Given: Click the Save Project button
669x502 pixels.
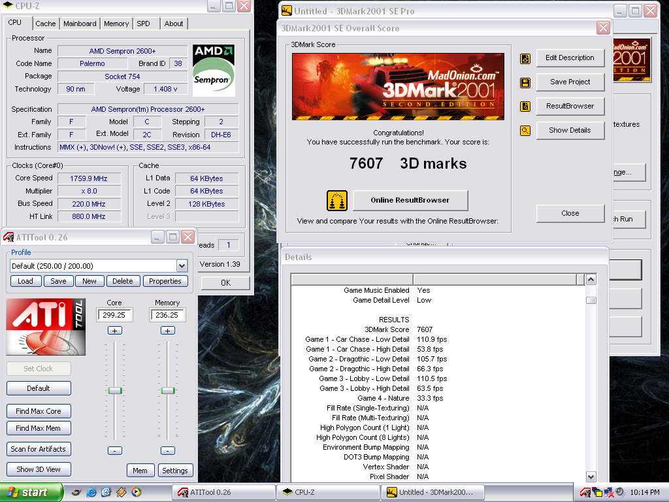Looking at the screenshot, I should [x=570, y=82].
